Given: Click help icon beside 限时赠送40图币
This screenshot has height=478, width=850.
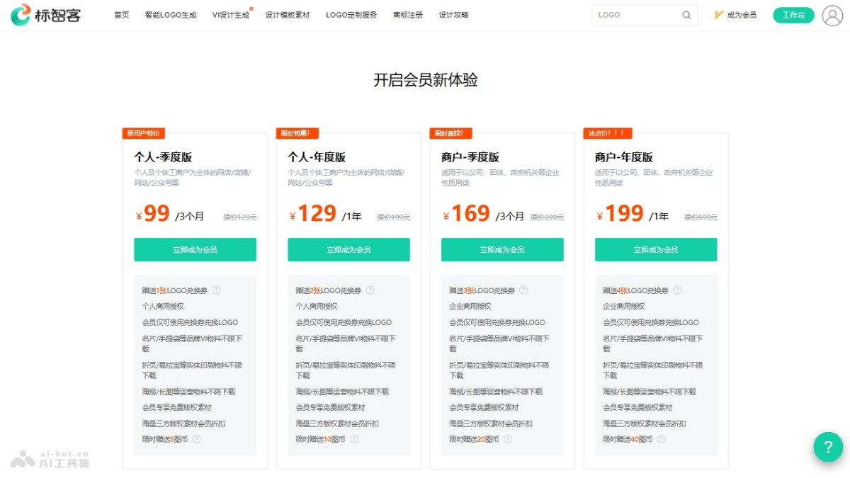Looking at the screenshot, I should click(661, 438).
